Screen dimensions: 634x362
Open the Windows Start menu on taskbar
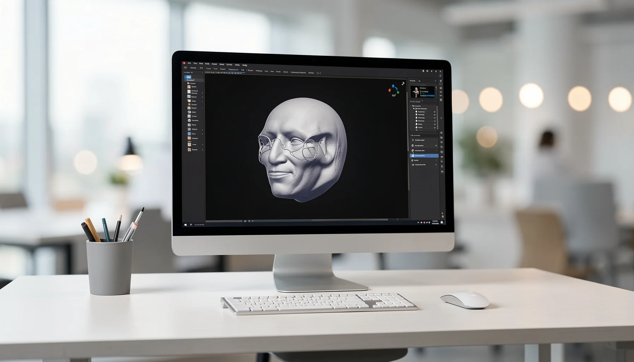[x=185, y=224]
